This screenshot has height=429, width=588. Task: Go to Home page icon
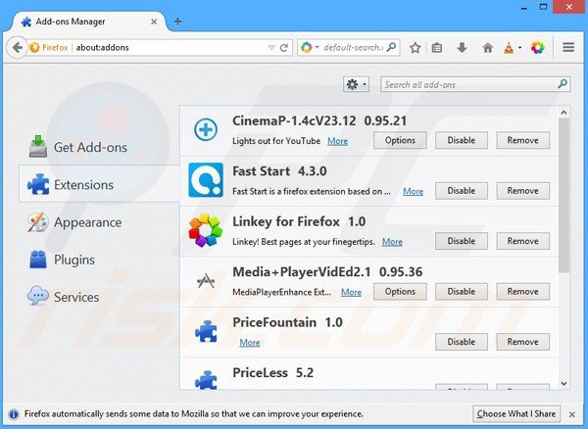point(487,48)
